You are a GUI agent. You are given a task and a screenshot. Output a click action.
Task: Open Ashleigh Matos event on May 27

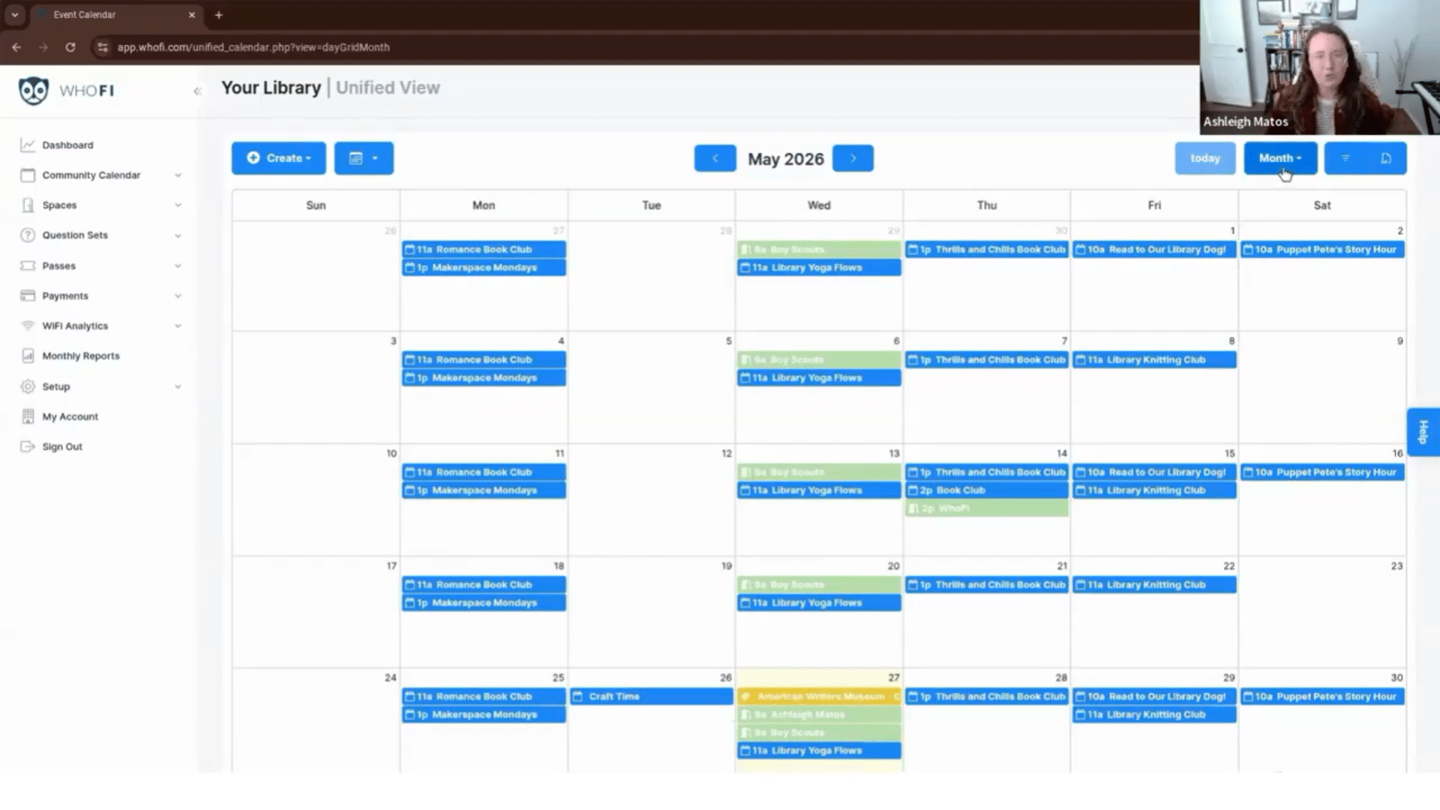(819, 715)
